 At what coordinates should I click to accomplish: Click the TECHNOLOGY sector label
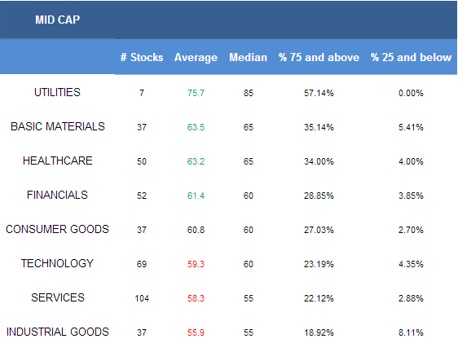pos(57,263)
